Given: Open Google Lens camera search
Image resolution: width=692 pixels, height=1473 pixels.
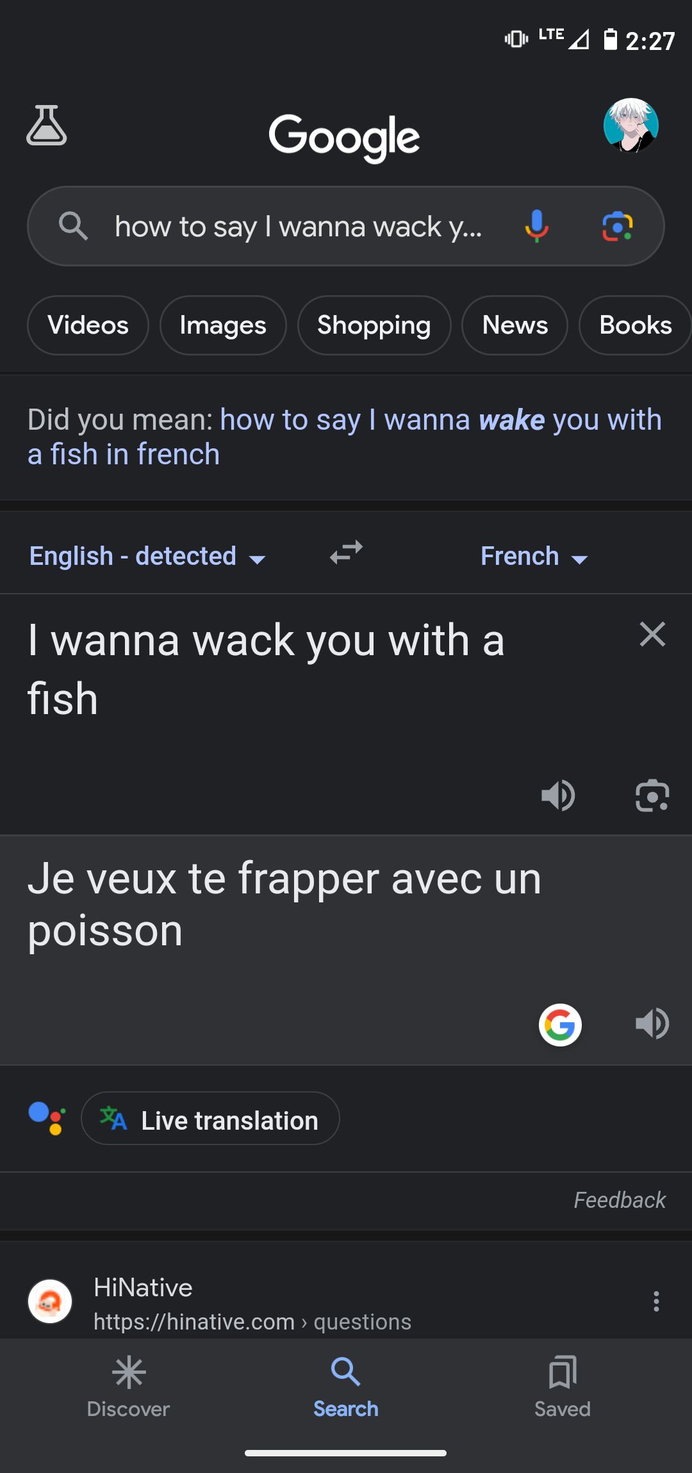Looking at the screenshot, I should tap(618, 226).
